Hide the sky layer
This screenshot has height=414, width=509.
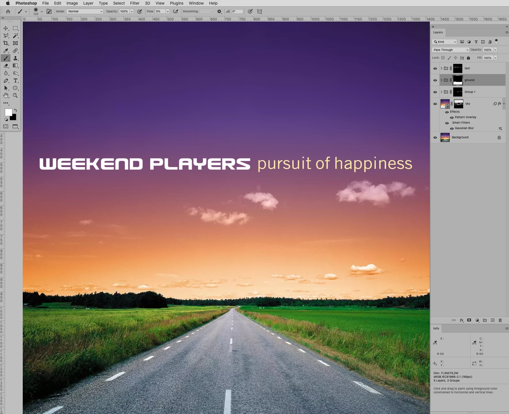coord(435,104)
